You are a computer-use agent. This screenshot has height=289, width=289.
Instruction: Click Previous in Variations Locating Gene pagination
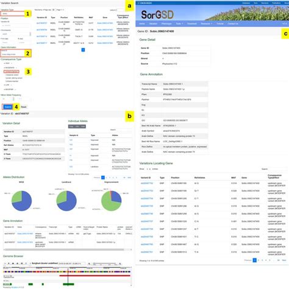(x=248, y=260)
